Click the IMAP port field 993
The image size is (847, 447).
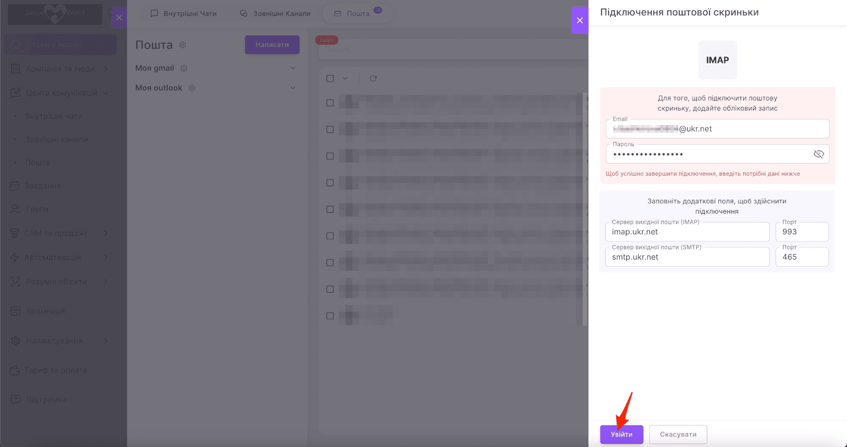pos(802,232)
